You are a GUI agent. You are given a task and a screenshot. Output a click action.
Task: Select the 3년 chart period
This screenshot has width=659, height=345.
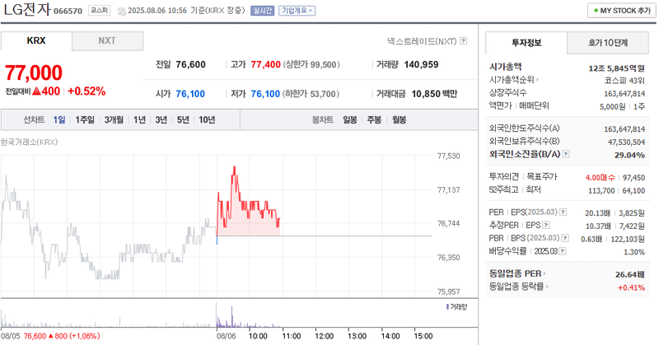point(161,119)
